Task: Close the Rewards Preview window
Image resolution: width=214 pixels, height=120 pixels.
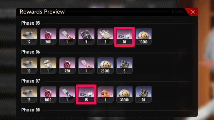Action: coord(193,12)
